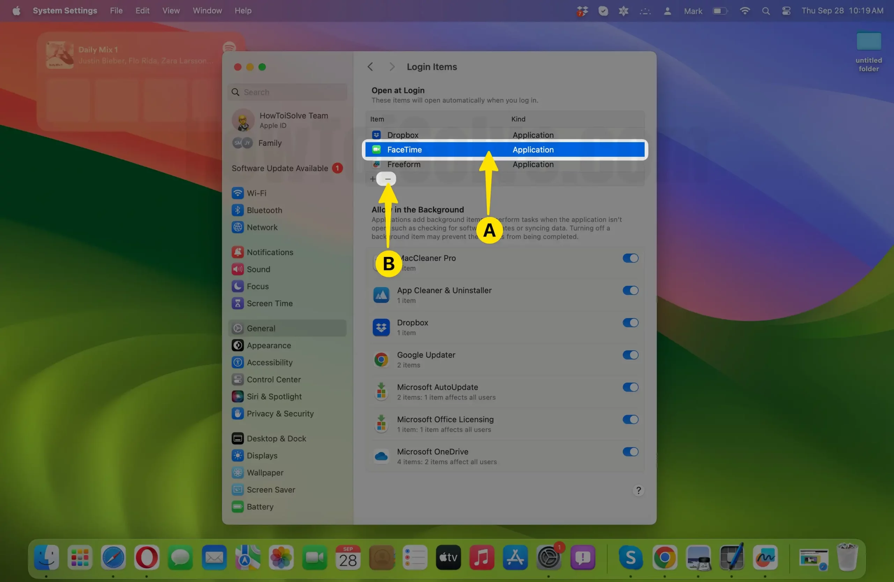
Task: Select the Freeform login item row
Action: coord(505,164)
